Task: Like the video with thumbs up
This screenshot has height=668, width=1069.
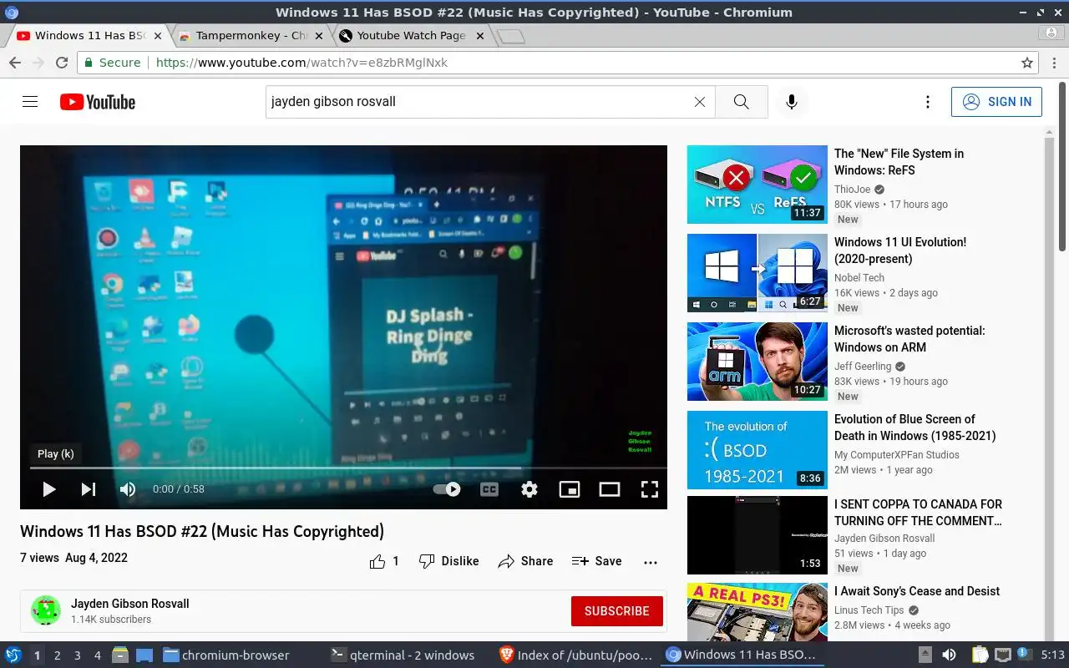Action: (384, 561)
